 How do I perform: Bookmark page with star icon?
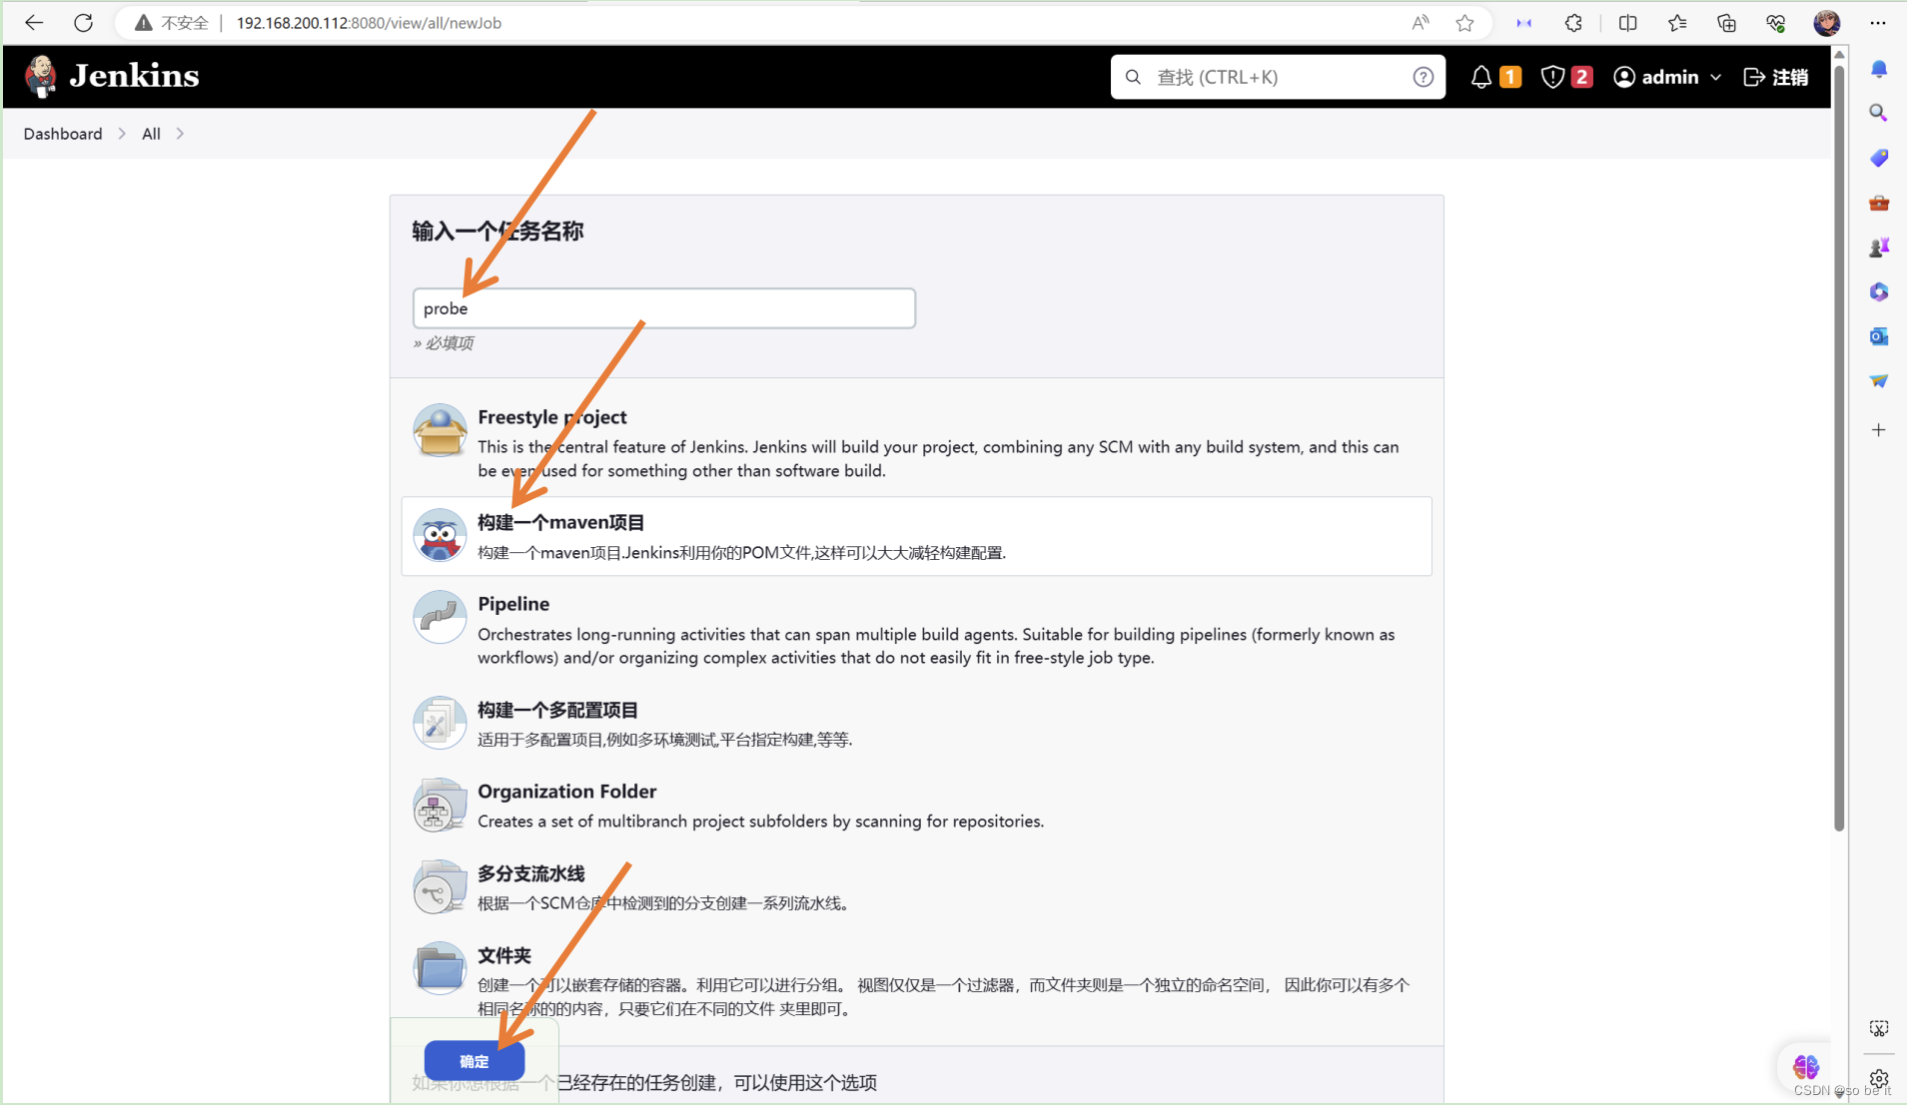click(1464, 22)
